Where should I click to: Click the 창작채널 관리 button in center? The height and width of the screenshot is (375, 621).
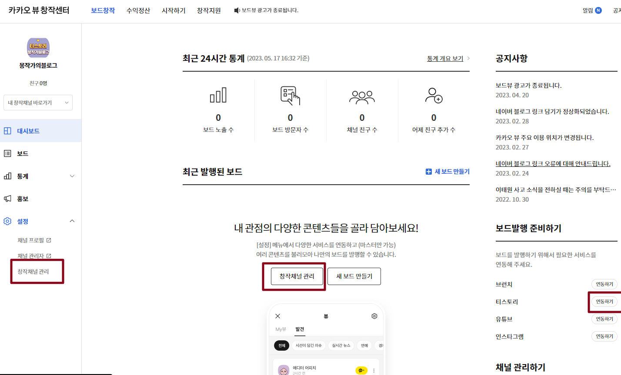click(x=297, y=276)
